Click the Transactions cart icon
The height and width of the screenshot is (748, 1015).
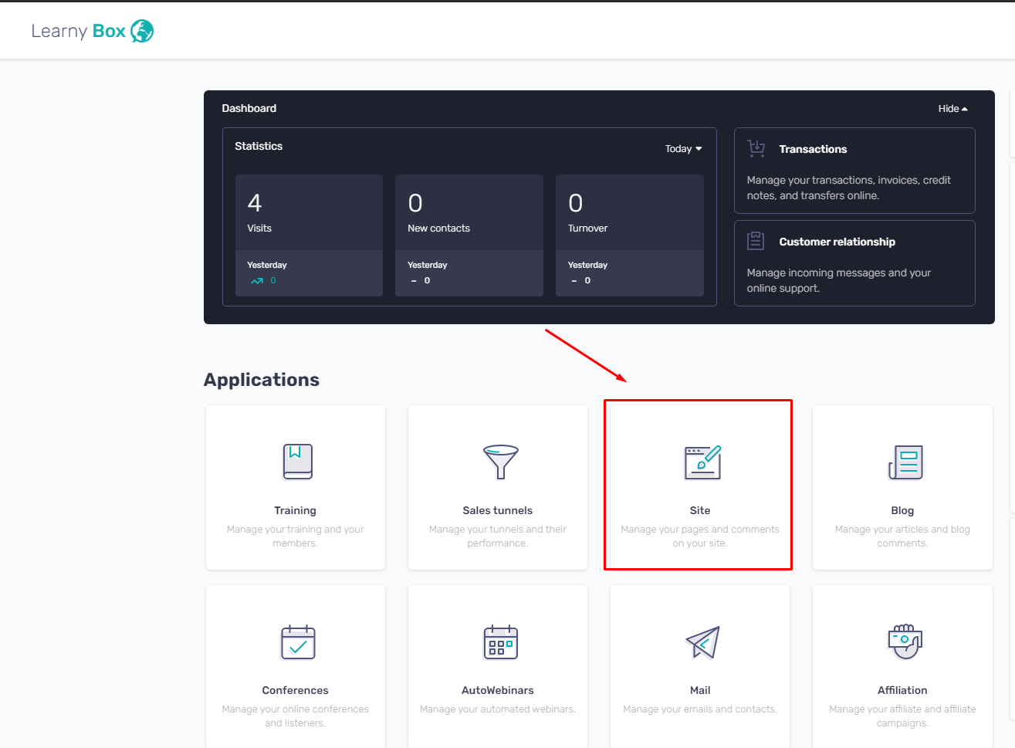756,148
